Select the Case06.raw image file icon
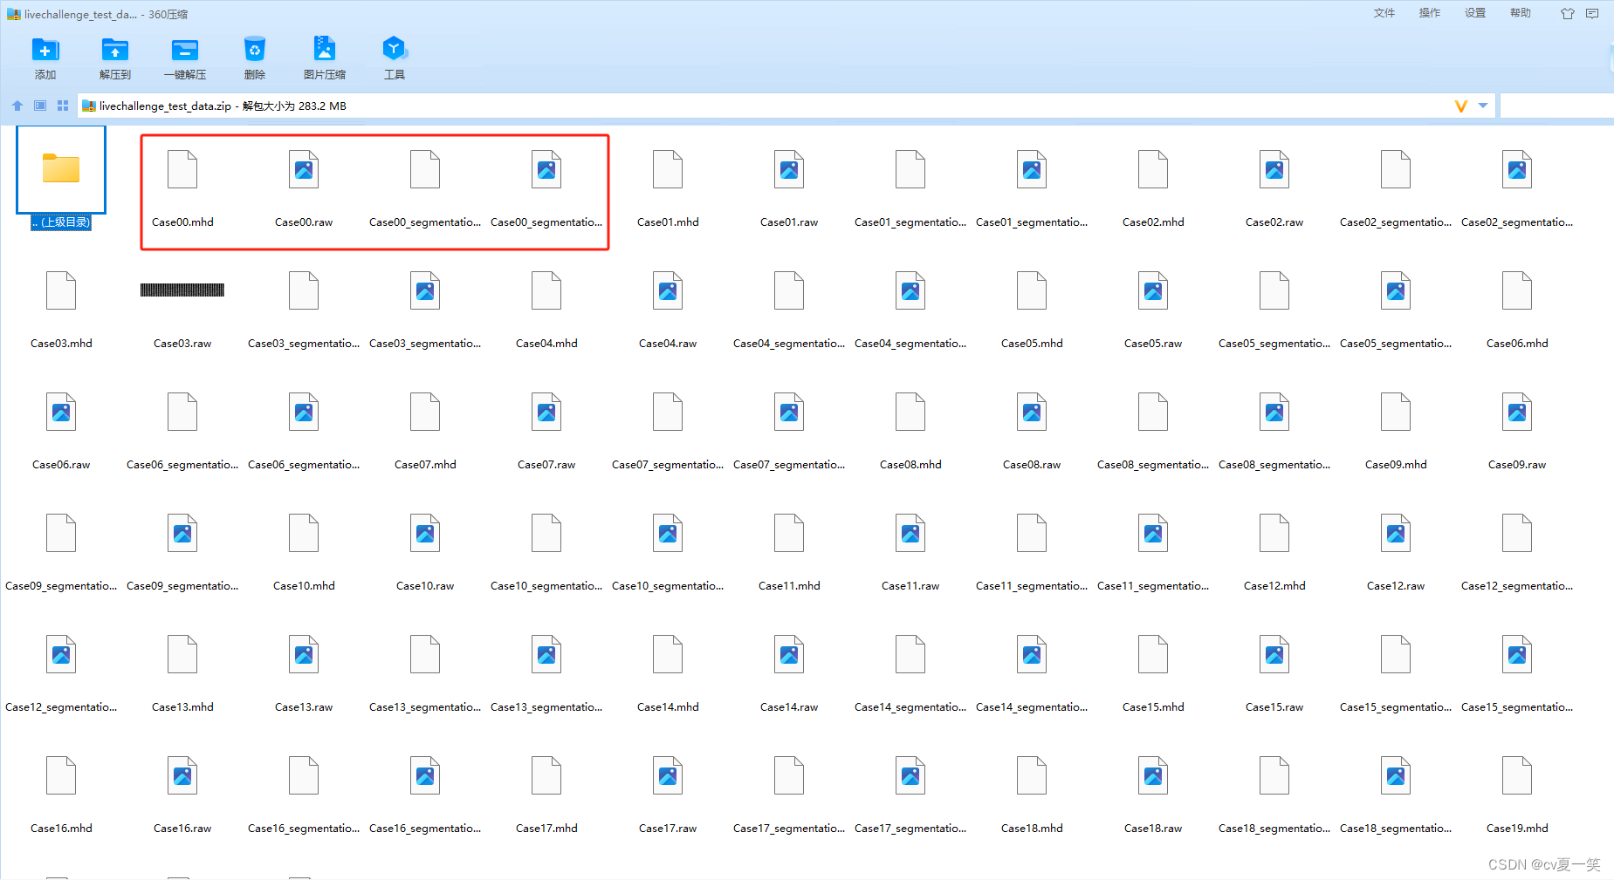The height and width of the screenshot is (880, 1614). point(61,412)
